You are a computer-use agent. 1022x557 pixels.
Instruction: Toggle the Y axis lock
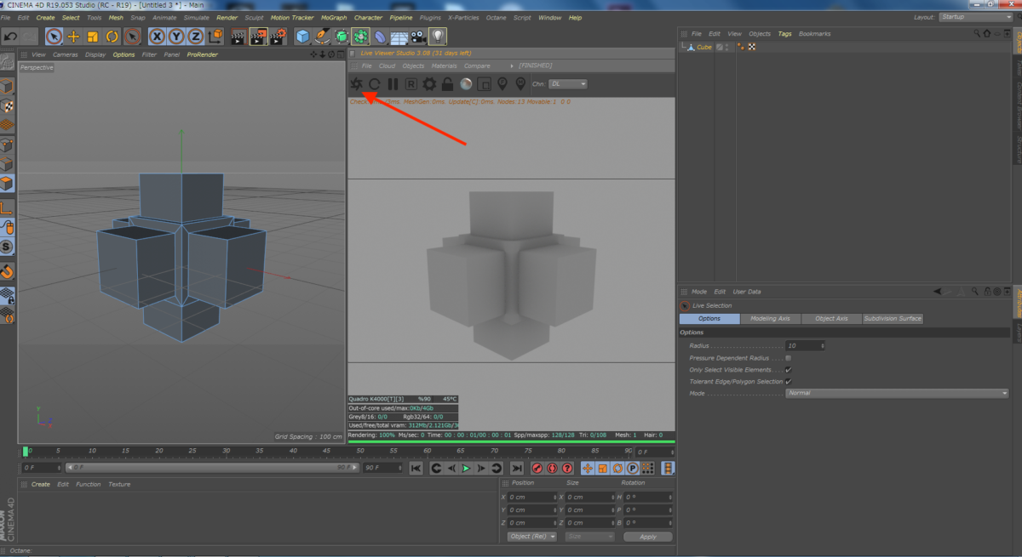point(176,36)
